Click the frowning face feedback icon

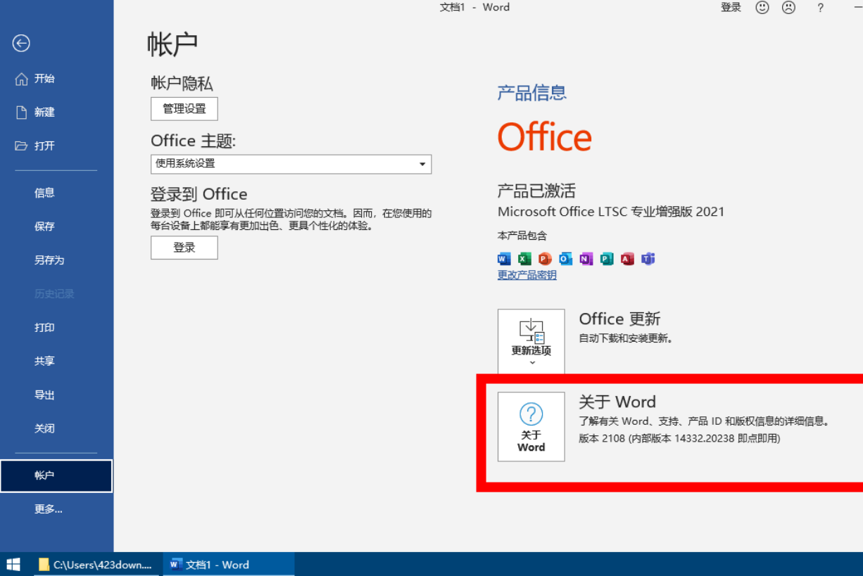coord(788,8)
